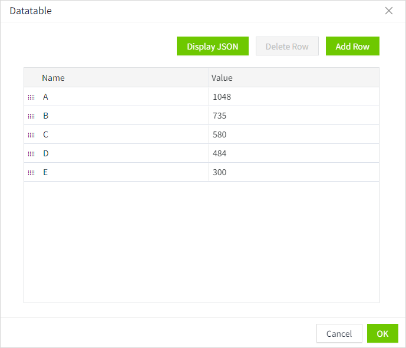This screenshot has width=406, height=348.
Task: Cancel the Datatable dialog
Action: 339,333
